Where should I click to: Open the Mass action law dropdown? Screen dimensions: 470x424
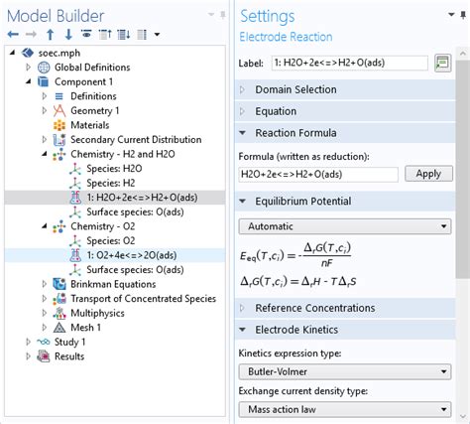[345, 409]
